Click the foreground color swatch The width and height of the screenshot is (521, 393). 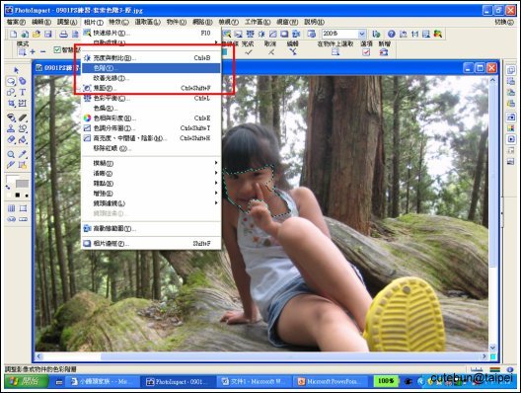[11, 180]
